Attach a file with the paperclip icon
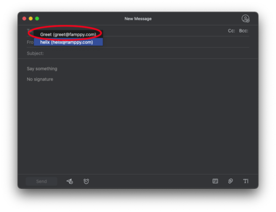The height and width of the screenshot is (212, 276). (x=230, y=181)
